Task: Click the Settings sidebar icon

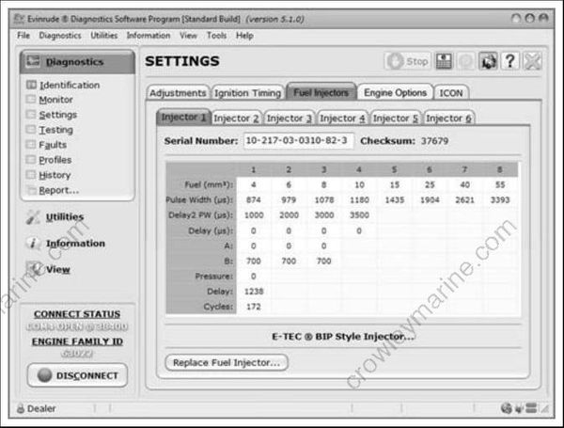Action: point(31,114)
